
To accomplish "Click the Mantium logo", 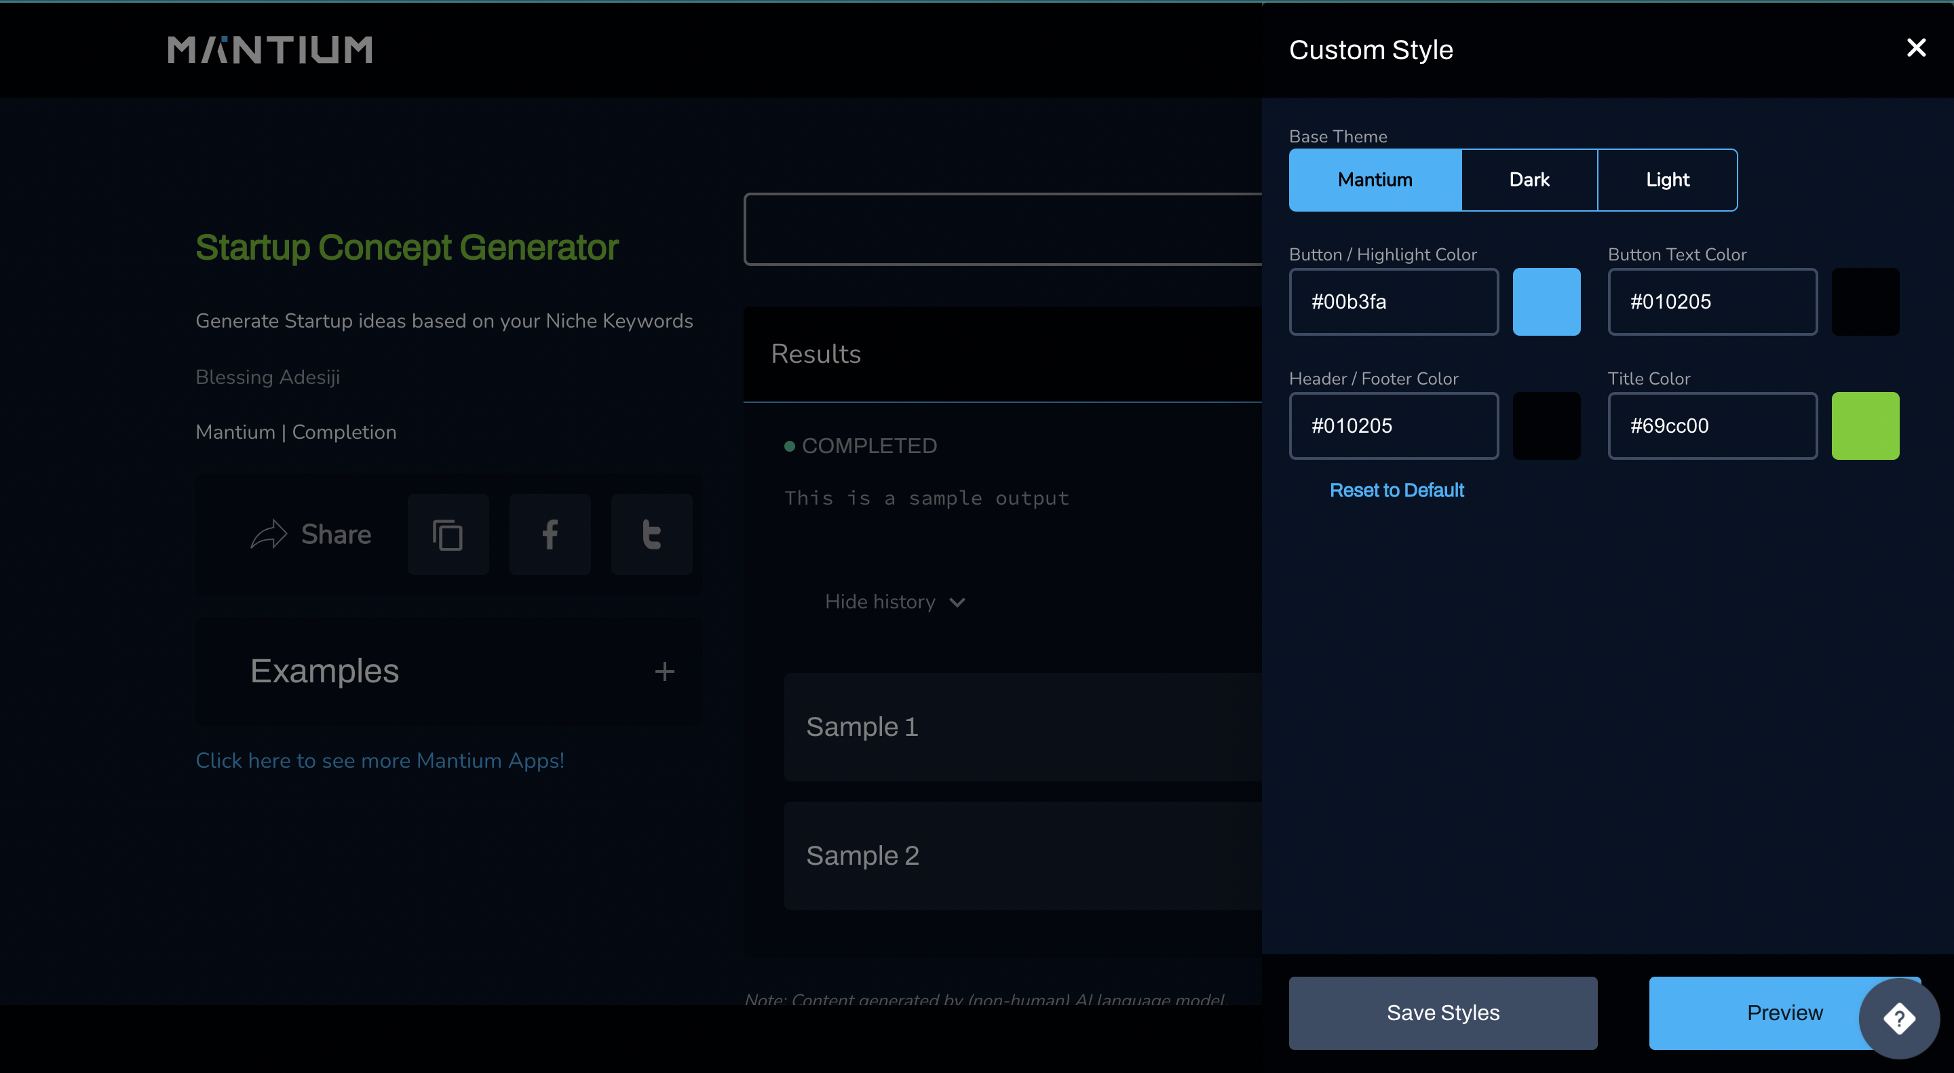I will point(270,50).
